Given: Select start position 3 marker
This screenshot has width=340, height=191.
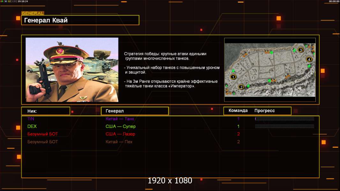Looking at the screenshot, I should 300,50.
